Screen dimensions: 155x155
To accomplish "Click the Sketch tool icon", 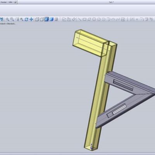I will [x=64, y=19].
